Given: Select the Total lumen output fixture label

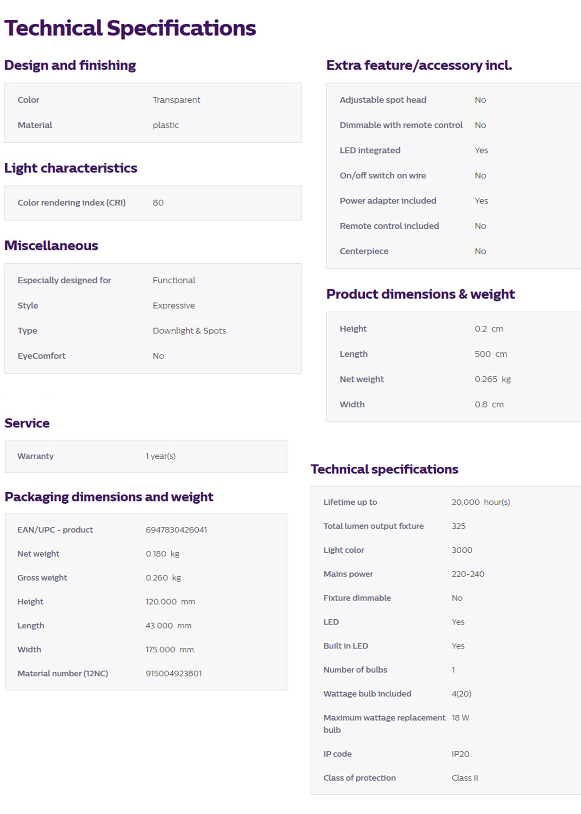Looking at the screenshot, I should click(x=374, y=526).
